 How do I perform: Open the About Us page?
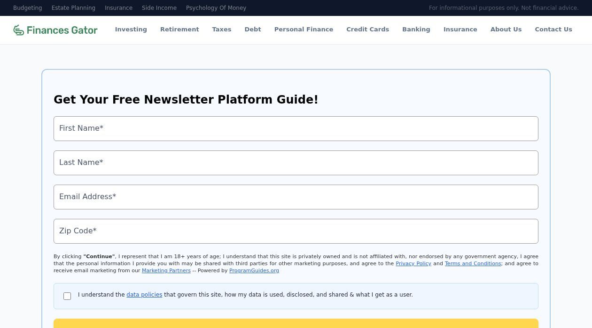click(x=506, y=29)
